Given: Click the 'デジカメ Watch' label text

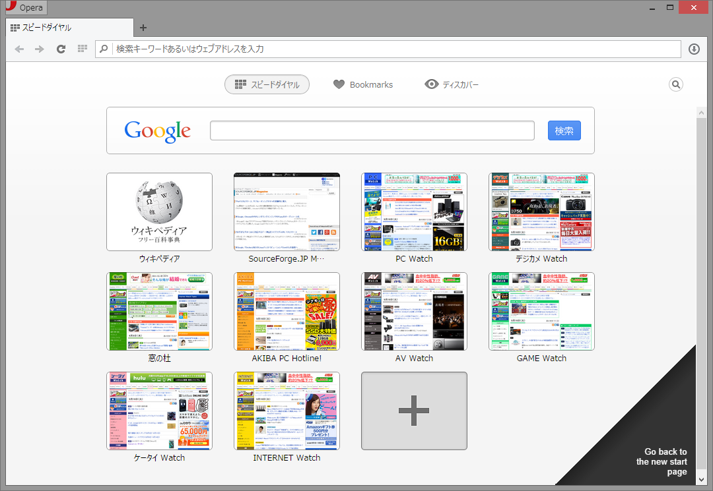Looking at the screenshot, I should [x=541, y=258].
